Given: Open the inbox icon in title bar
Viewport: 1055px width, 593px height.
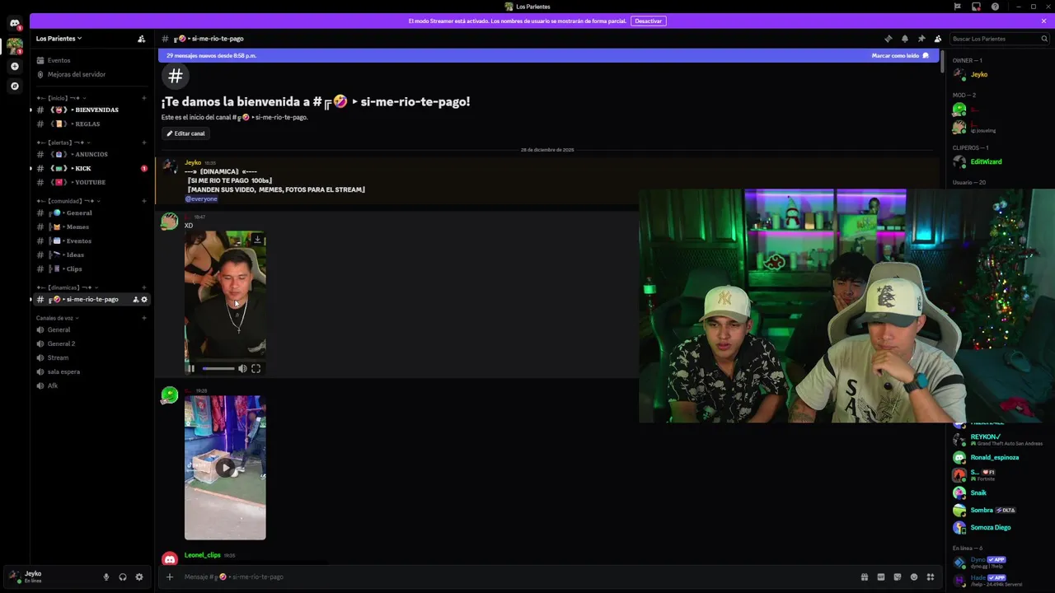Looking at the screenshot, I should coord(976,7).
